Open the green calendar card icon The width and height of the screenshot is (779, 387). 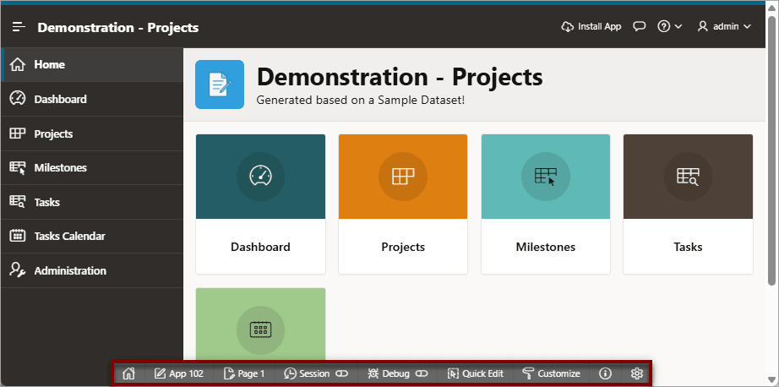pos(260,330)
